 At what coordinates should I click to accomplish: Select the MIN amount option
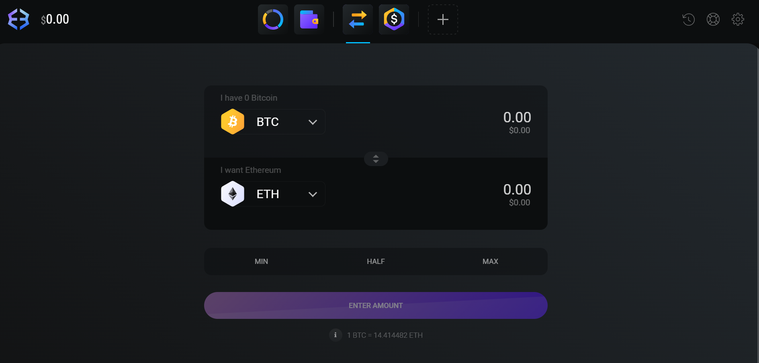[x=261, y=262]
